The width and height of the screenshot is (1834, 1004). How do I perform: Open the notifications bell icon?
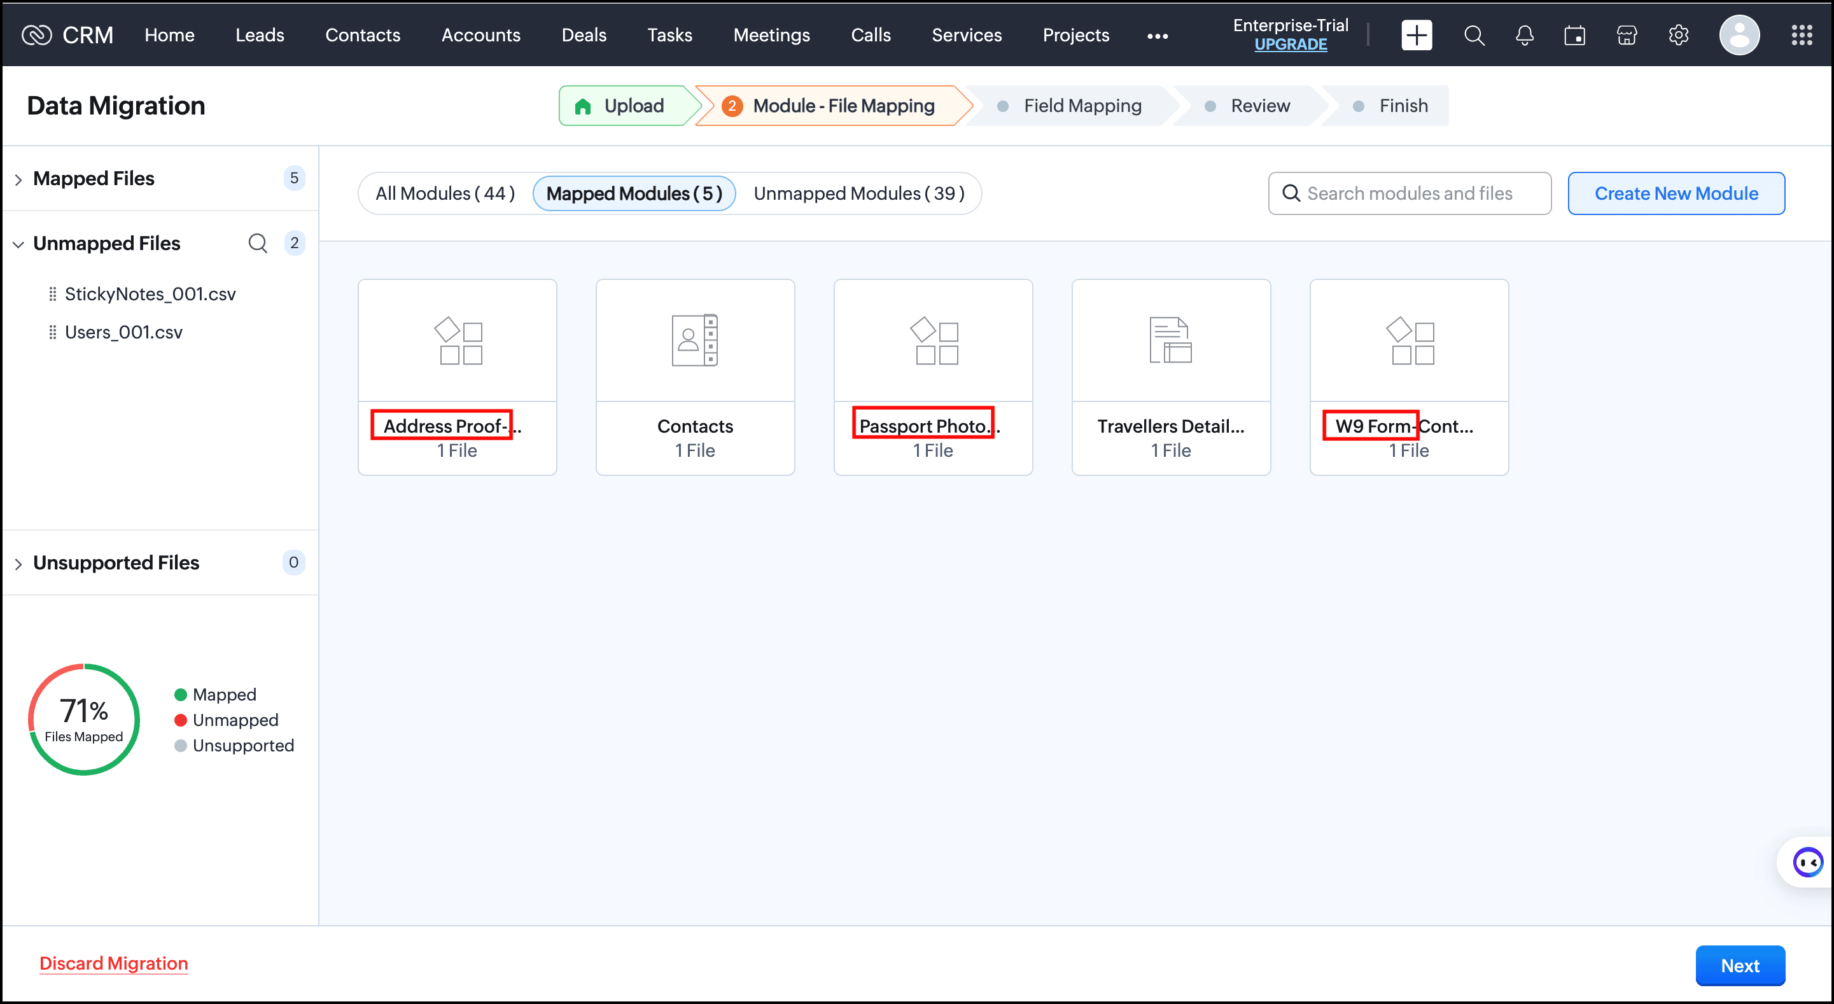1524,35
